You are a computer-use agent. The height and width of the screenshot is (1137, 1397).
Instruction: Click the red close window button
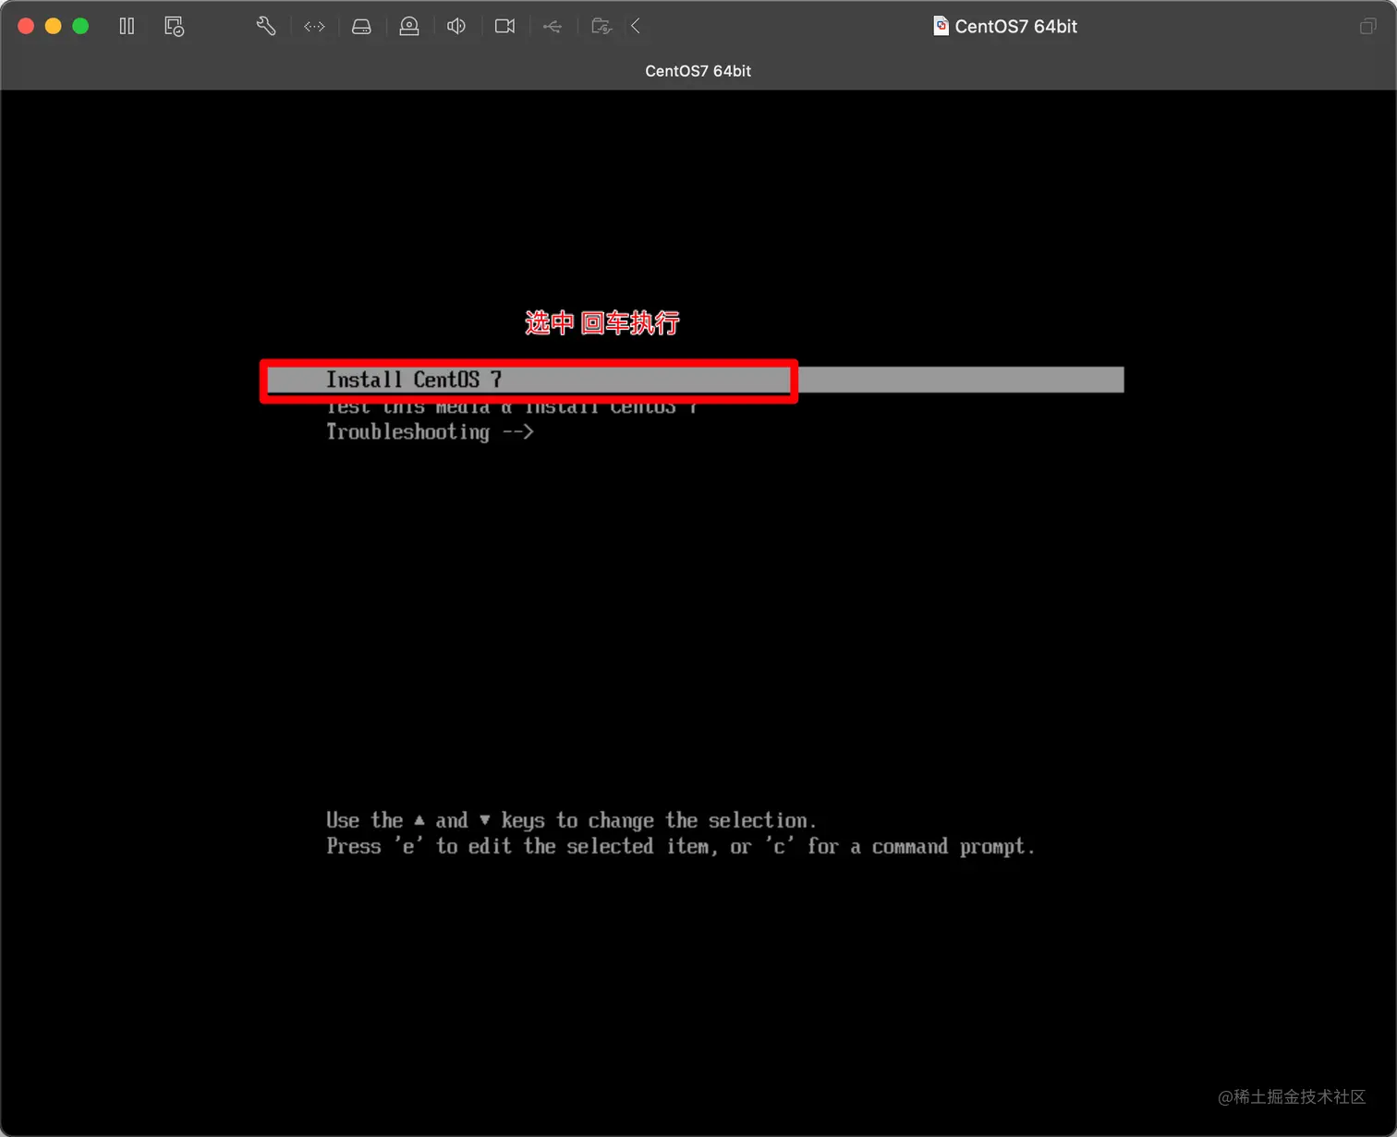pos(26,26)
